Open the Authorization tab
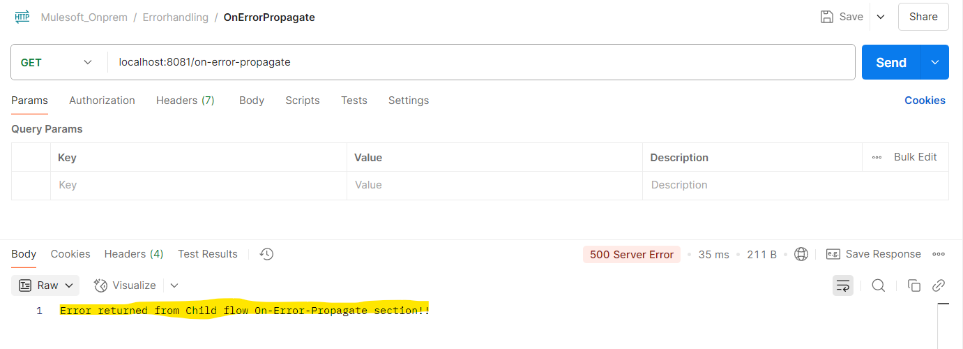 click(x=102, y=101)
